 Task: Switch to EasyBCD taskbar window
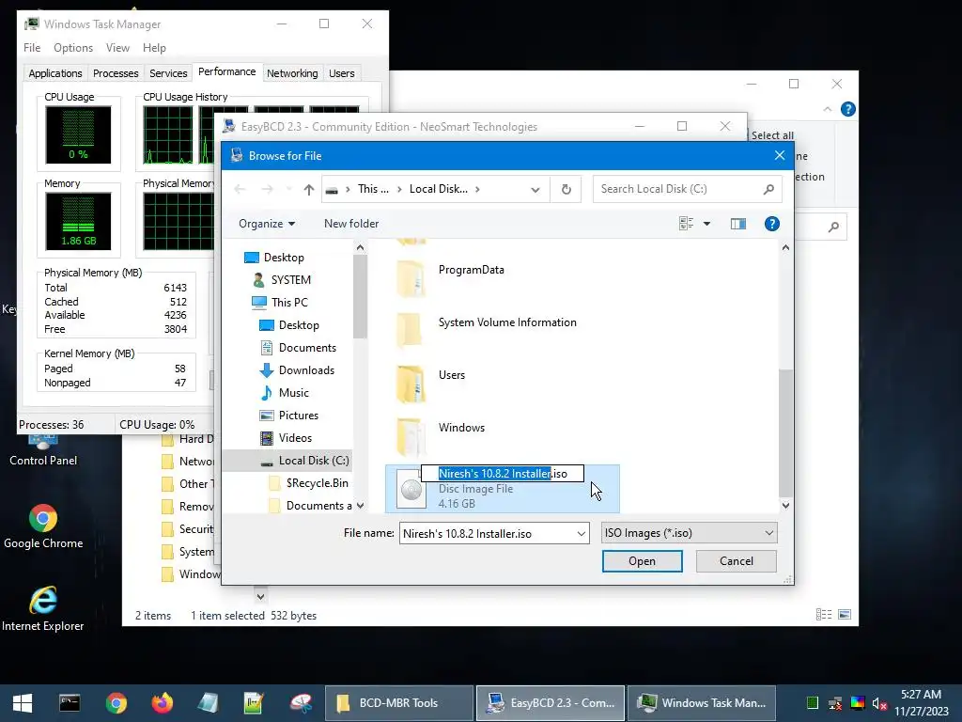551,703
